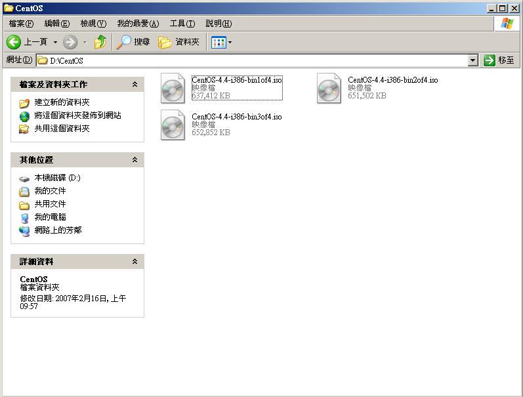Viewport: 523px width, 397px height.
Task: Click the 移至 Go button
Action: pos(499,60)
